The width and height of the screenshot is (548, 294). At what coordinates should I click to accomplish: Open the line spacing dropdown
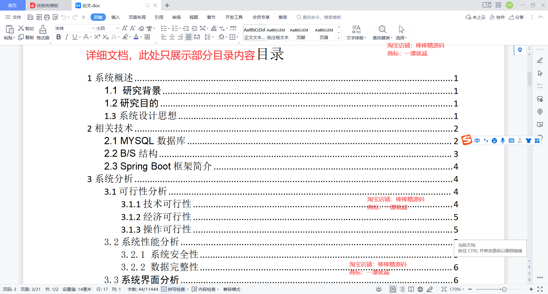tap(213, 37)
